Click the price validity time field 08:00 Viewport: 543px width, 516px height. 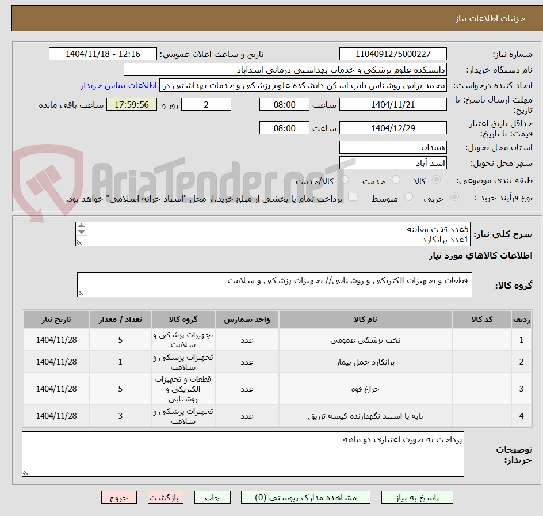(x=284, y=128)
